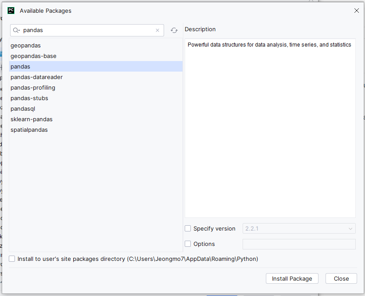Select geopandas in the package list
The width and height of the screenshot is (365, 296).
click(x=96, y=45)
